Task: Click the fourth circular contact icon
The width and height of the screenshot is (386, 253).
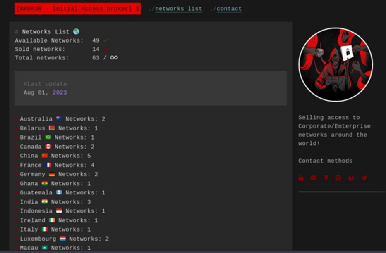Action: point(338,178)
